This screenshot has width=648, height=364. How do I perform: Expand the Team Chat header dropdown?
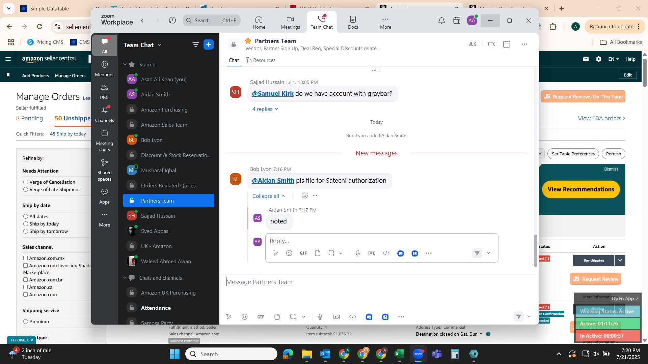click(x=159, y=45)
